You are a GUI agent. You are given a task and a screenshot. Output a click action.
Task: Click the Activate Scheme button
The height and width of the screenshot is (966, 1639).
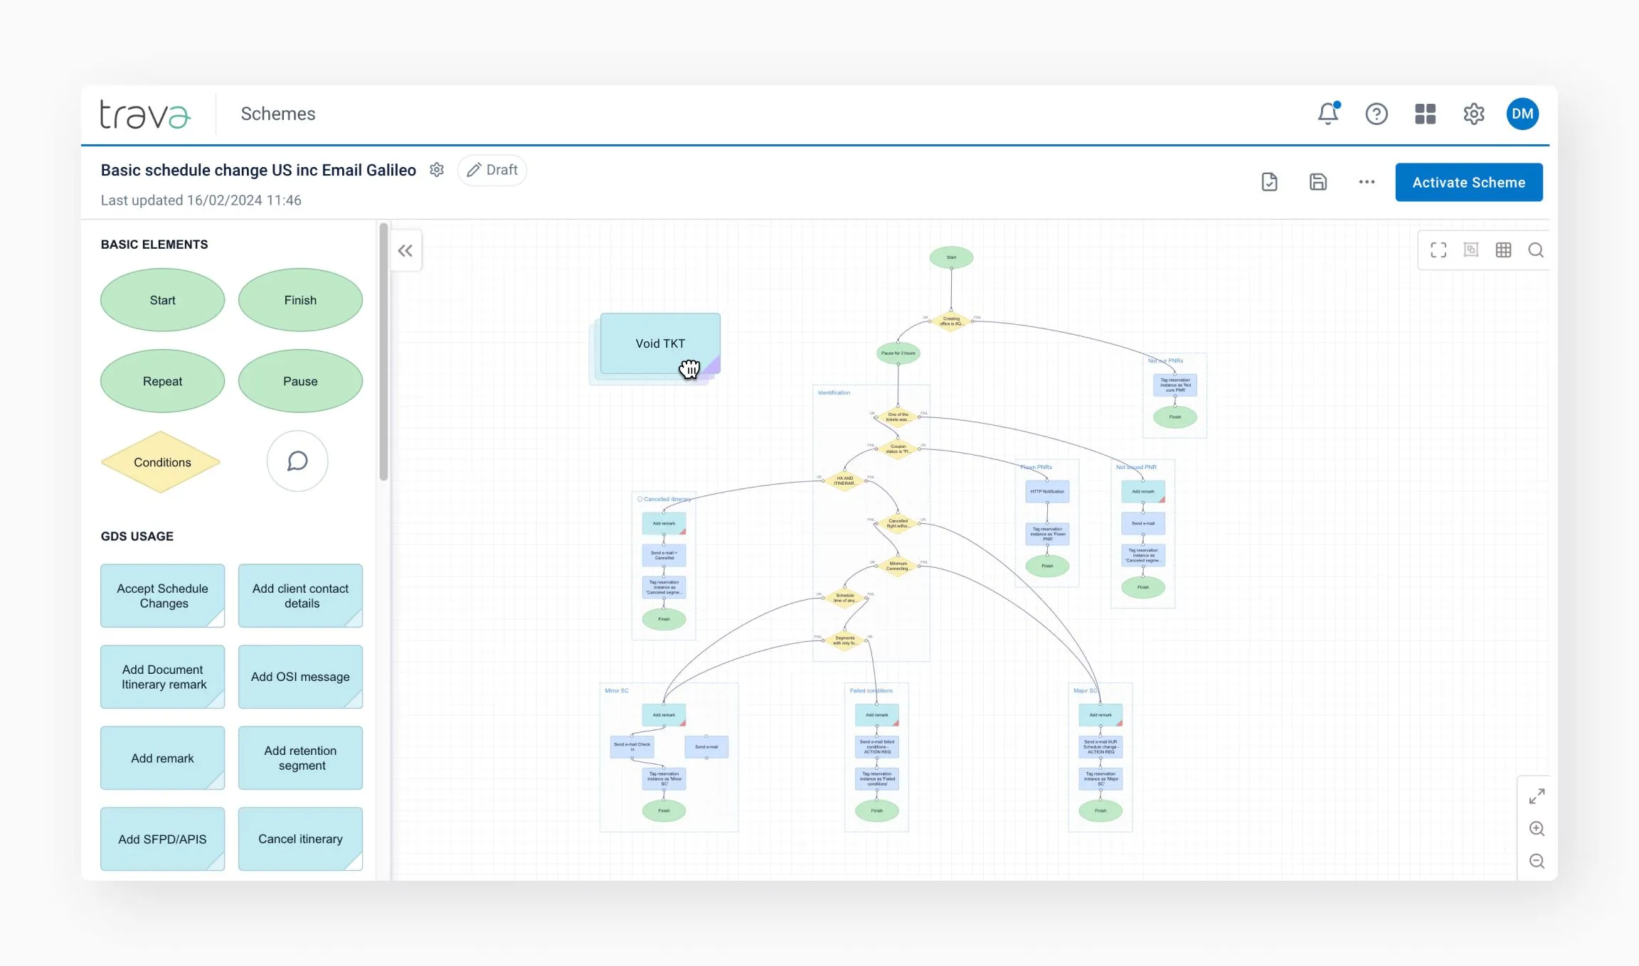click(1468, 183)
